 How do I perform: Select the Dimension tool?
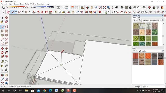[x=6, y=61]
